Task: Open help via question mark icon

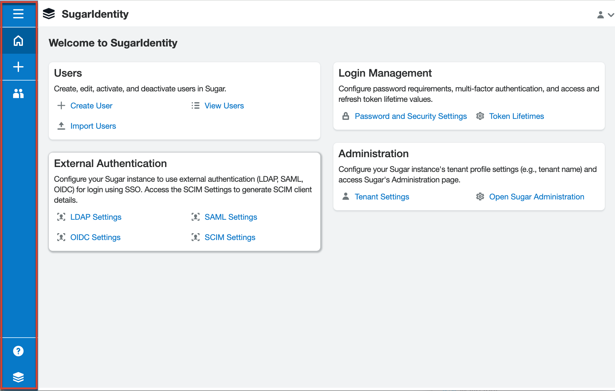Action: (x=18, y=351)
